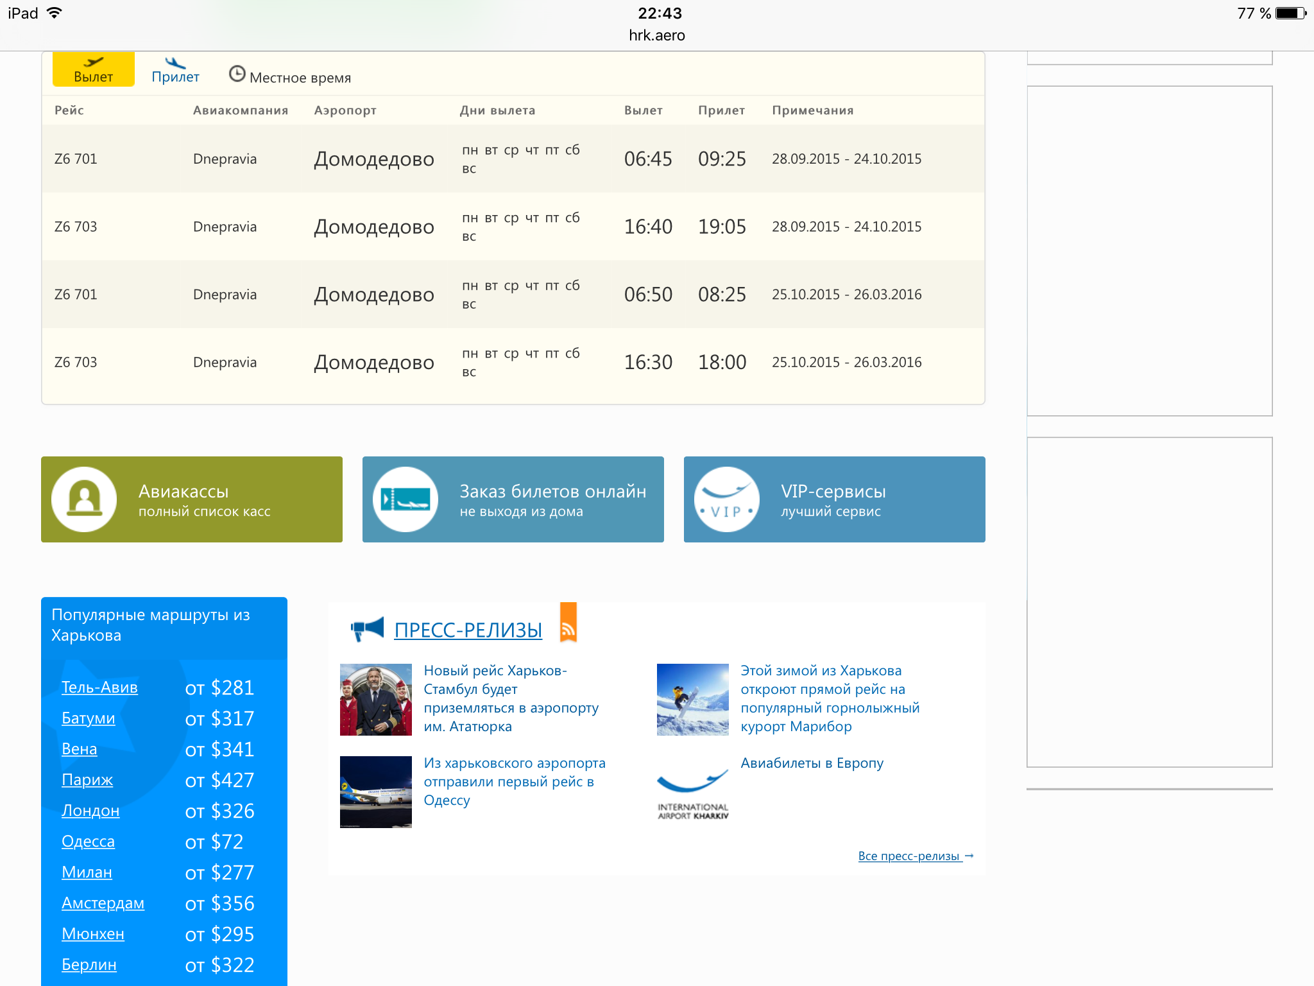Screen dimensions: 1314x986
Task: Open the Авиабилеты в Европу article
Action: (x=812, y=763)
